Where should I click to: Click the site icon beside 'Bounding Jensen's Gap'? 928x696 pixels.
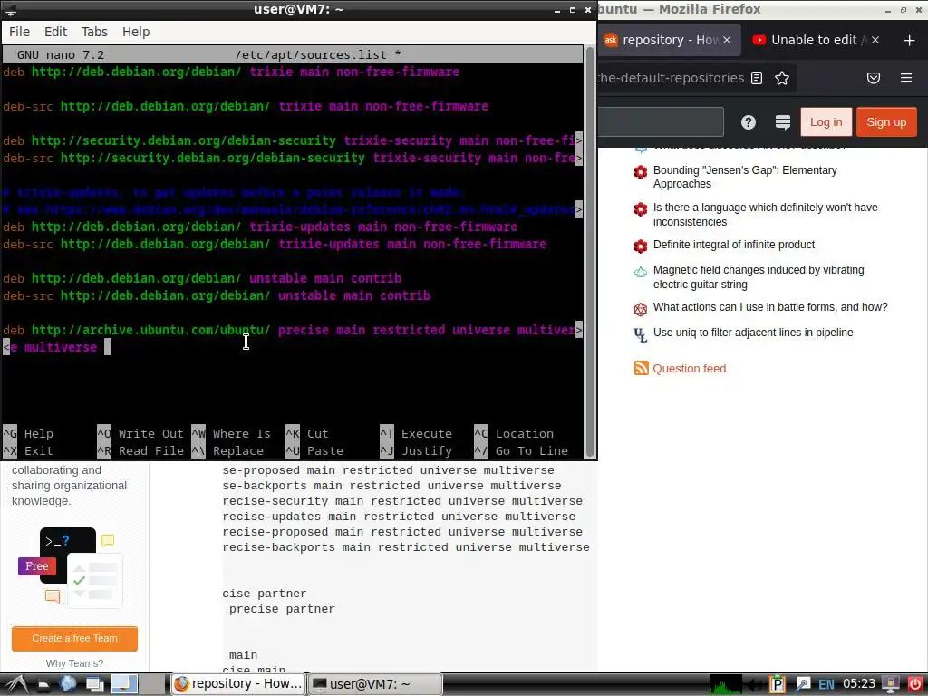pos(641,171)
